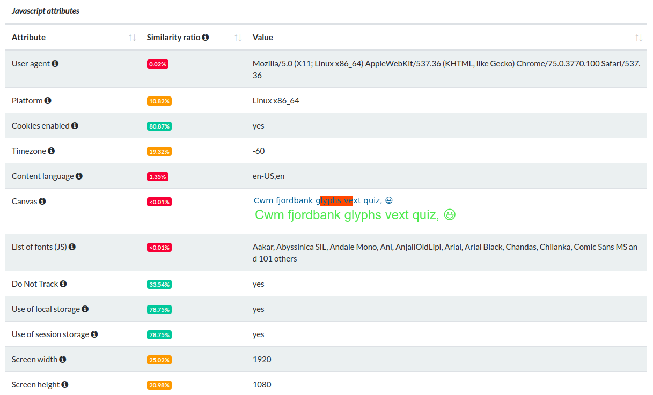Click yes value for Use of local storage
The image size is (653, 395).
coord(259,309)
